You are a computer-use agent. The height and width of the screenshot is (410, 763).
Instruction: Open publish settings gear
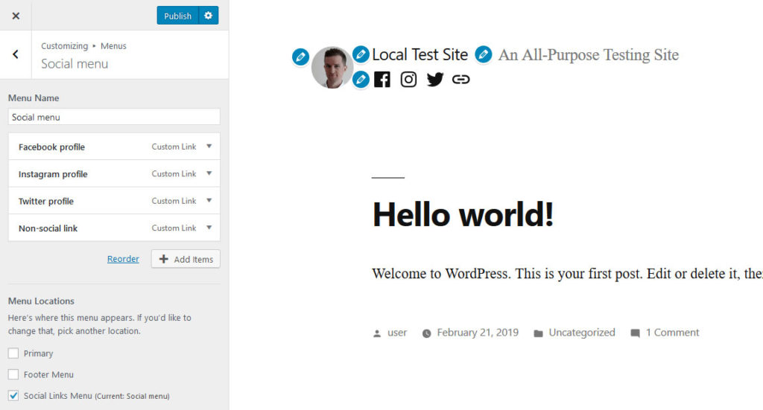click(209, 16)
